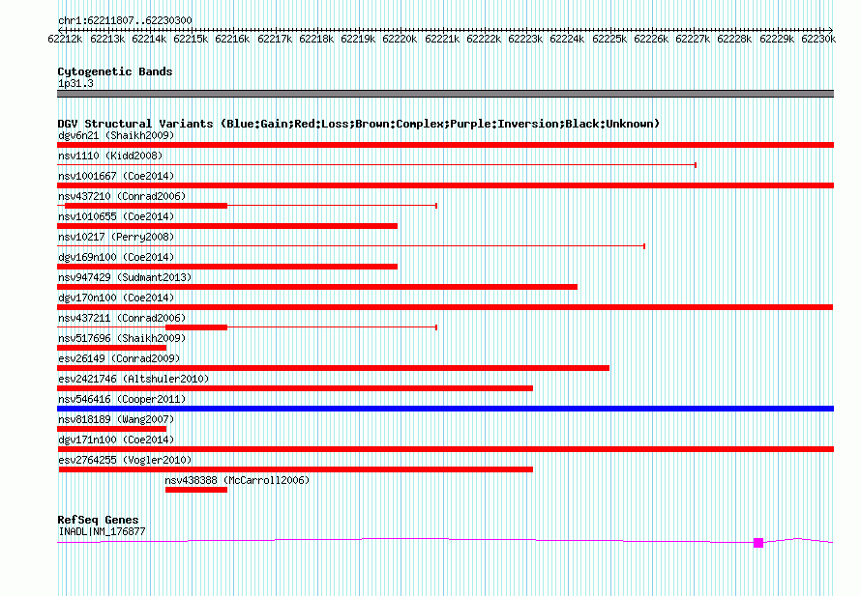Click the 1p31.3 band label

[x=75, y=83]
